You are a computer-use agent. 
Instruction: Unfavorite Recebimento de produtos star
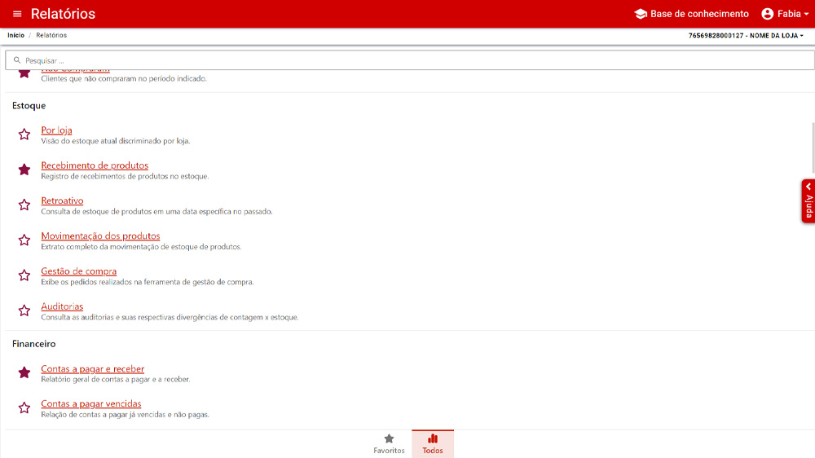pyautogui.click(x=24, y=170)
